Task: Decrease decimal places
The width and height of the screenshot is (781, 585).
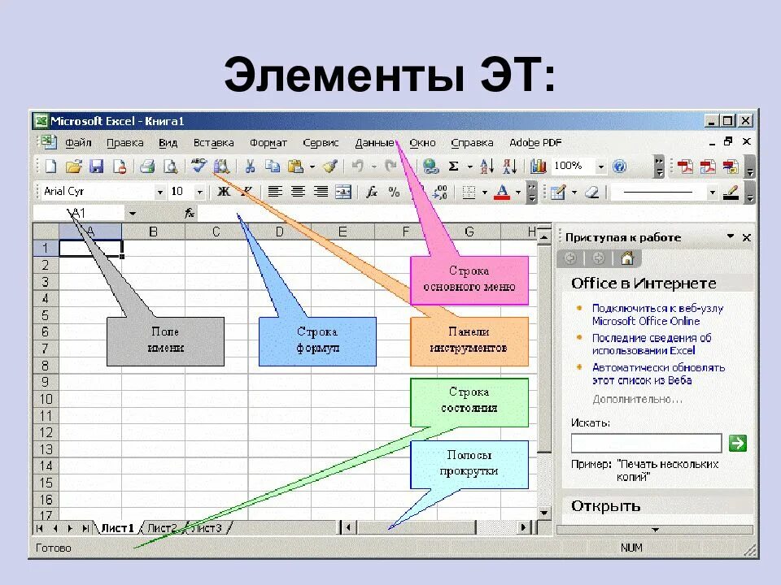Action: click(440, 192)
